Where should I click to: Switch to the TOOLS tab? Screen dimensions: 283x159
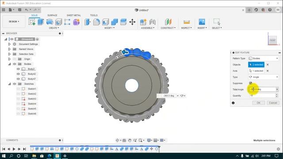pos(94,15)
